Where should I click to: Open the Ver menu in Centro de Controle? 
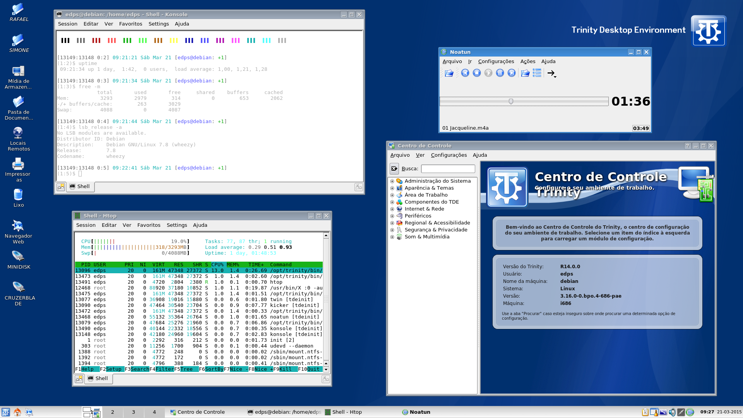click(x=420, y=155)
